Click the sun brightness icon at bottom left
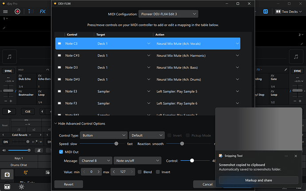Image resolution: width=306 pixels, height=191 pixels. tap(21, 187)
